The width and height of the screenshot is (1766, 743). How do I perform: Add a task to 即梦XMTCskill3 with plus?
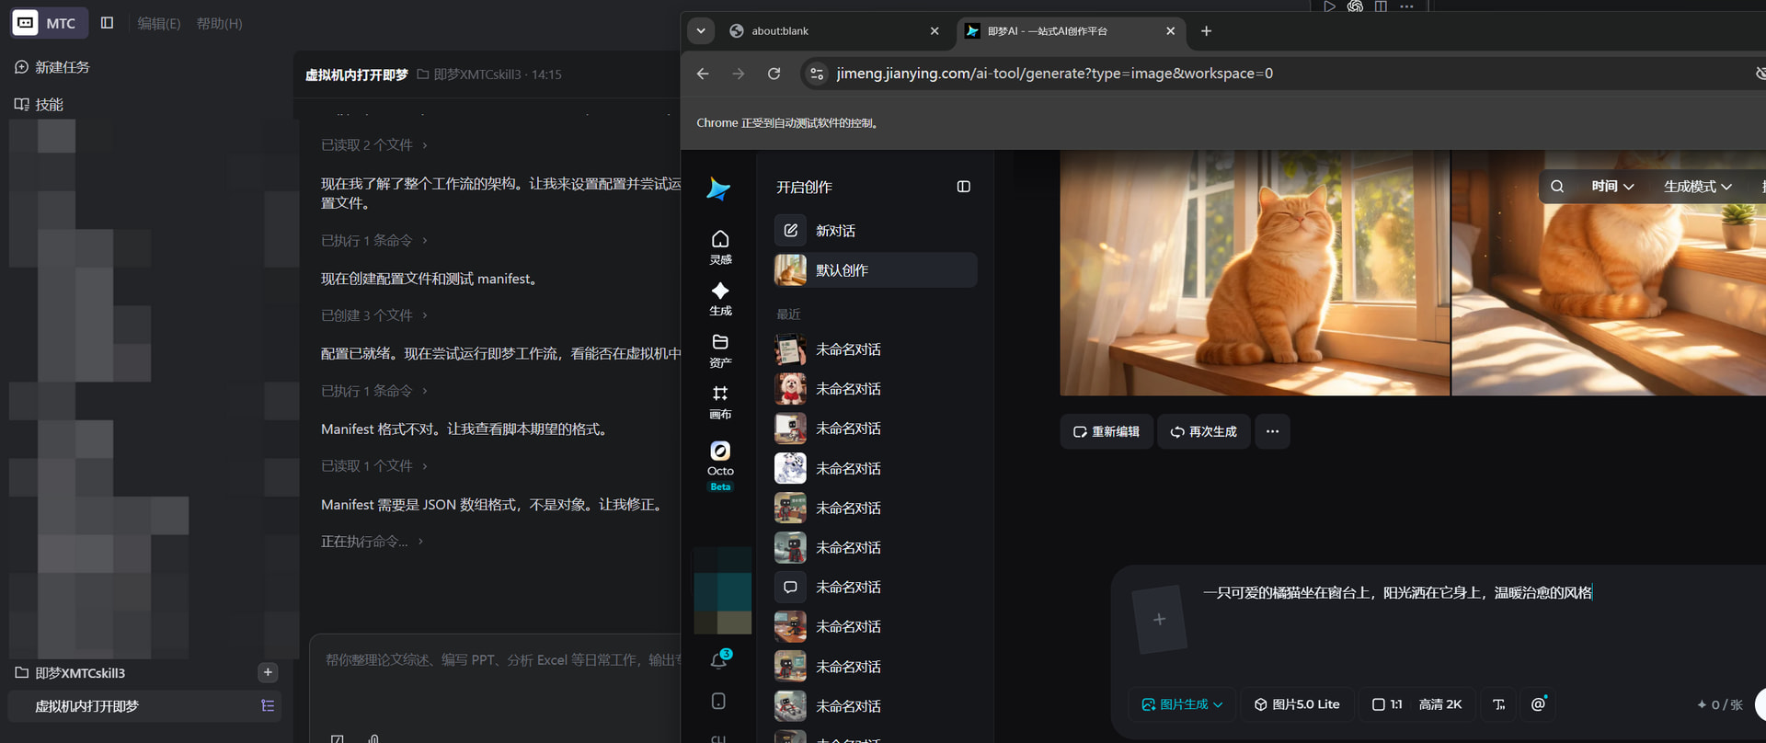[x=268, y=672]
